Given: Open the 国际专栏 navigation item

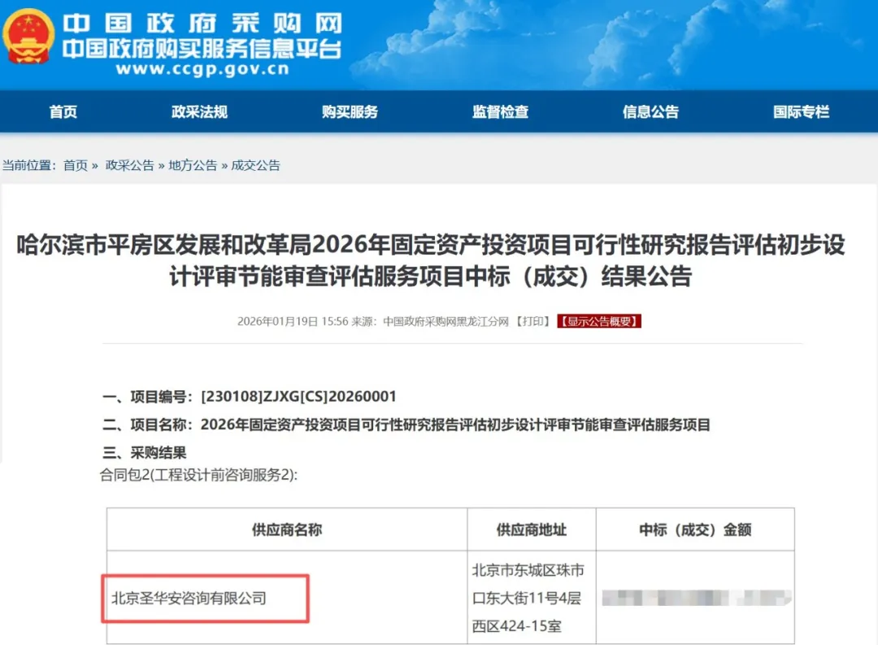Looking at the screenshot, I should [801, 112].
